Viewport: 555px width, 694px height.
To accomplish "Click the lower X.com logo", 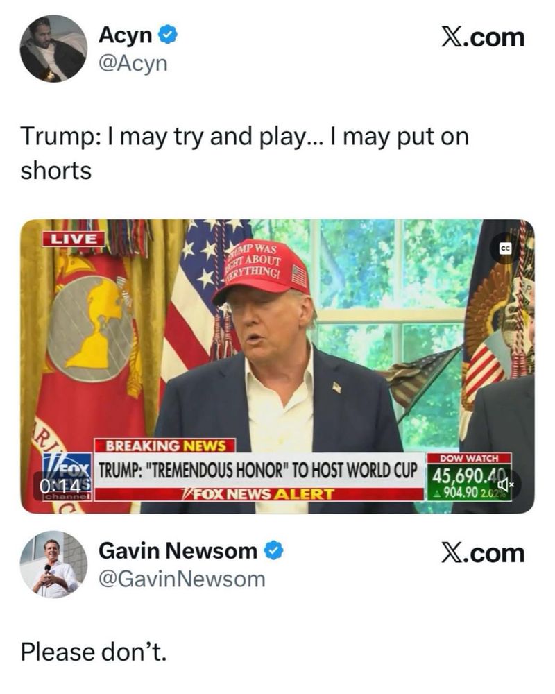I will pos(482,553).
